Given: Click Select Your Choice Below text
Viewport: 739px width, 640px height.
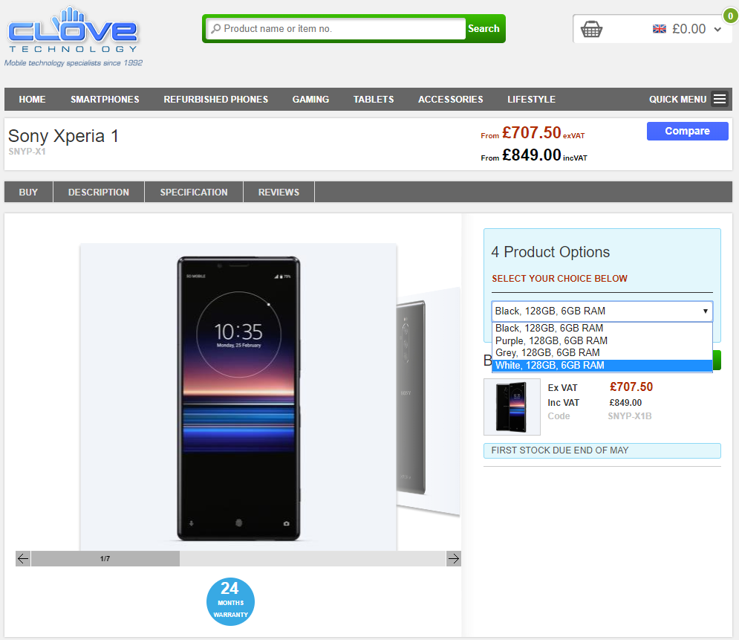Looking at the screenshot, I should [559, 278].
